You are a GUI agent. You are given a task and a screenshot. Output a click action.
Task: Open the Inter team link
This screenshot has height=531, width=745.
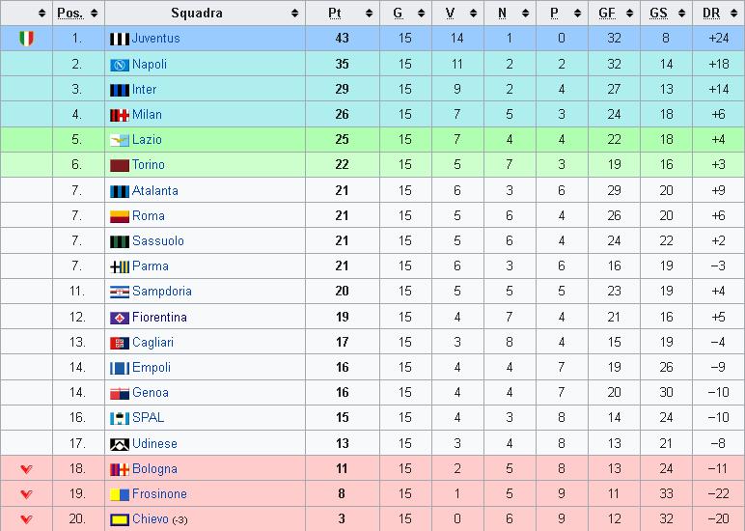click(144, 90)
